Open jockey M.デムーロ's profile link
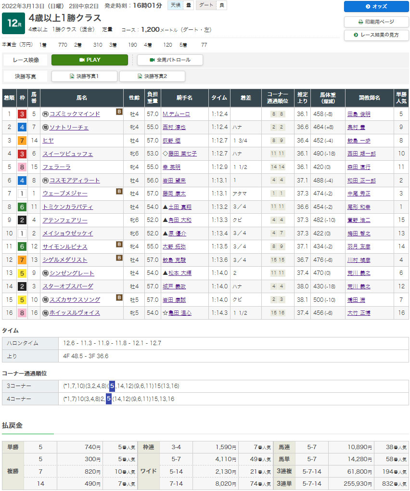Image resolution: width=410 pixels, height=491 pixels. click(176, 114)
